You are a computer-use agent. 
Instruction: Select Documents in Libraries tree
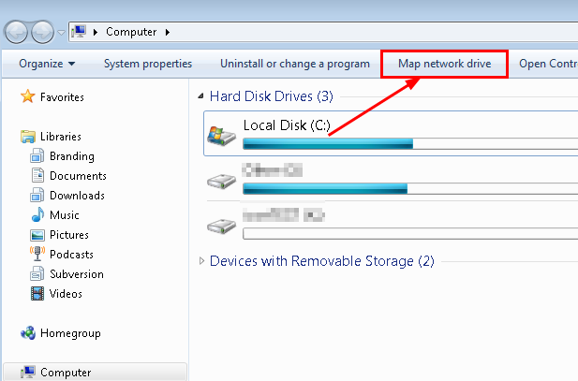point(76,176)
